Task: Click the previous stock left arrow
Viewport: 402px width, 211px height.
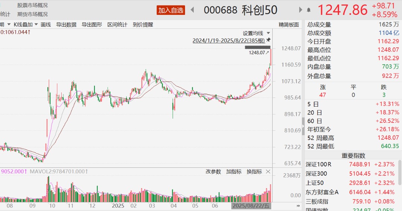Action: [192, 10]
